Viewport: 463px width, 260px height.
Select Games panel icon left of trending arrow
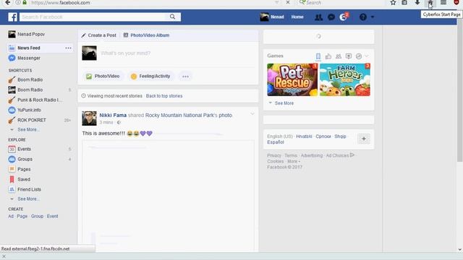coord(349,56)
